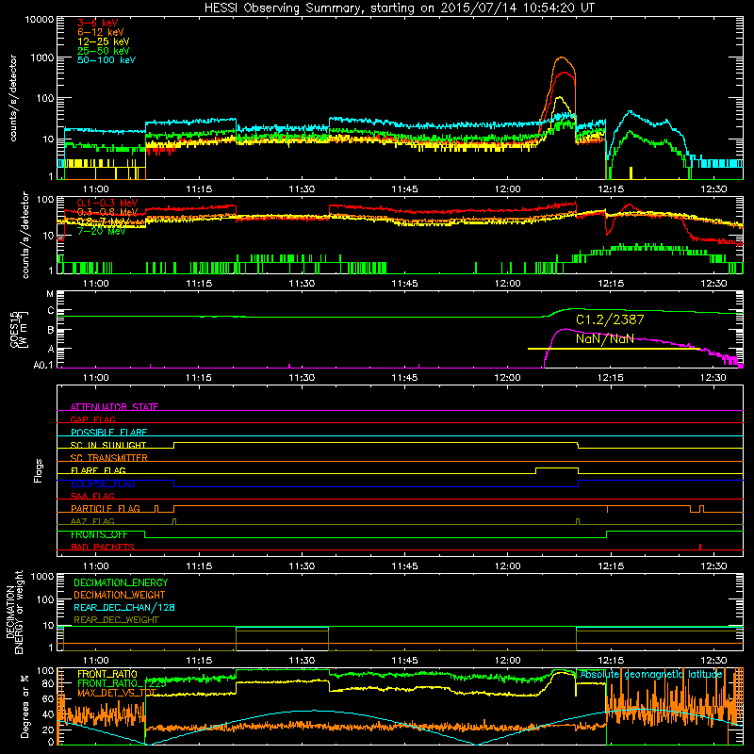The image size is (754, 754).
Task: Select the POSSIBLE_FLARE flag label
Action: (108, 433)
